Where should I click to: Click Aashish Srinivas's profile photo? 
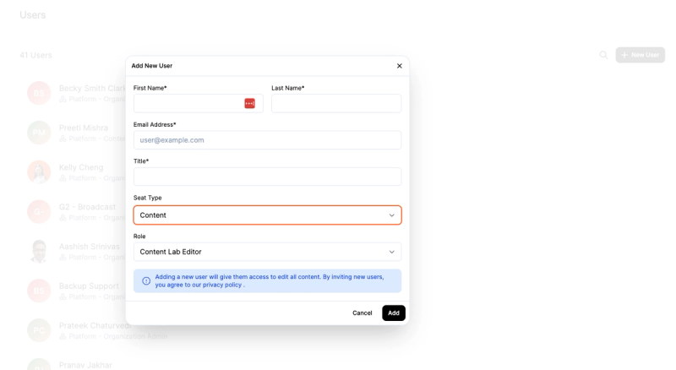pos(40,251)
